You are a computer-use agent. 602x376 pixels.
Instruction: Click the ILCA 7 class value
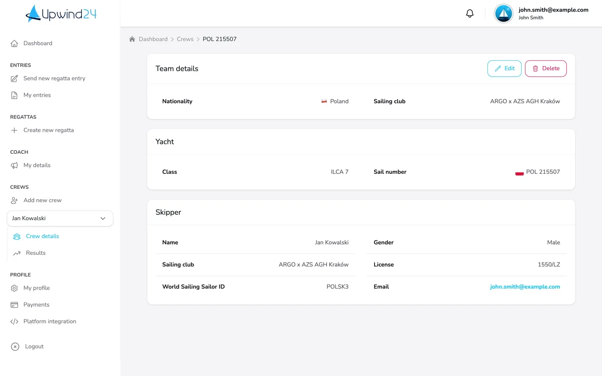coord(339,172)
